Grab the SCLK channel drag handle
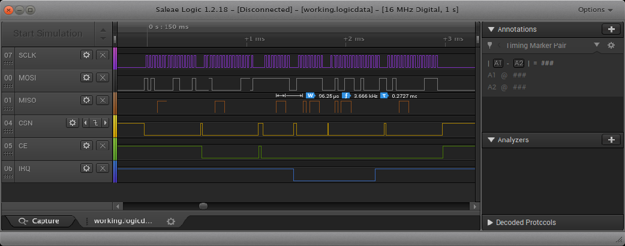This screenshot has width=625, height=246. pos(8,64)
